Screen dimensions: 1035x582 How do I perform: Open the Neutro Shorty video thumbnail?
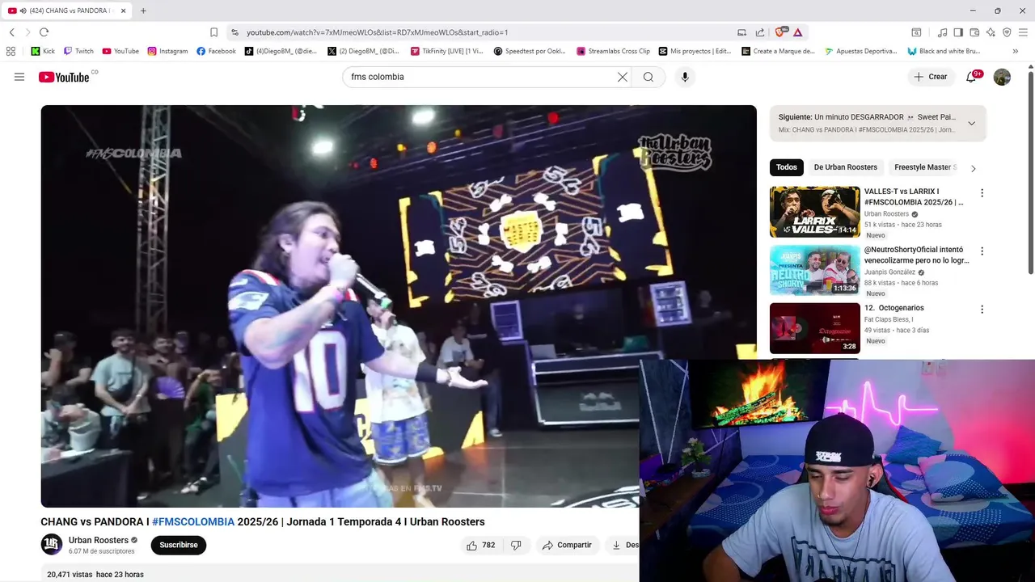815,270
